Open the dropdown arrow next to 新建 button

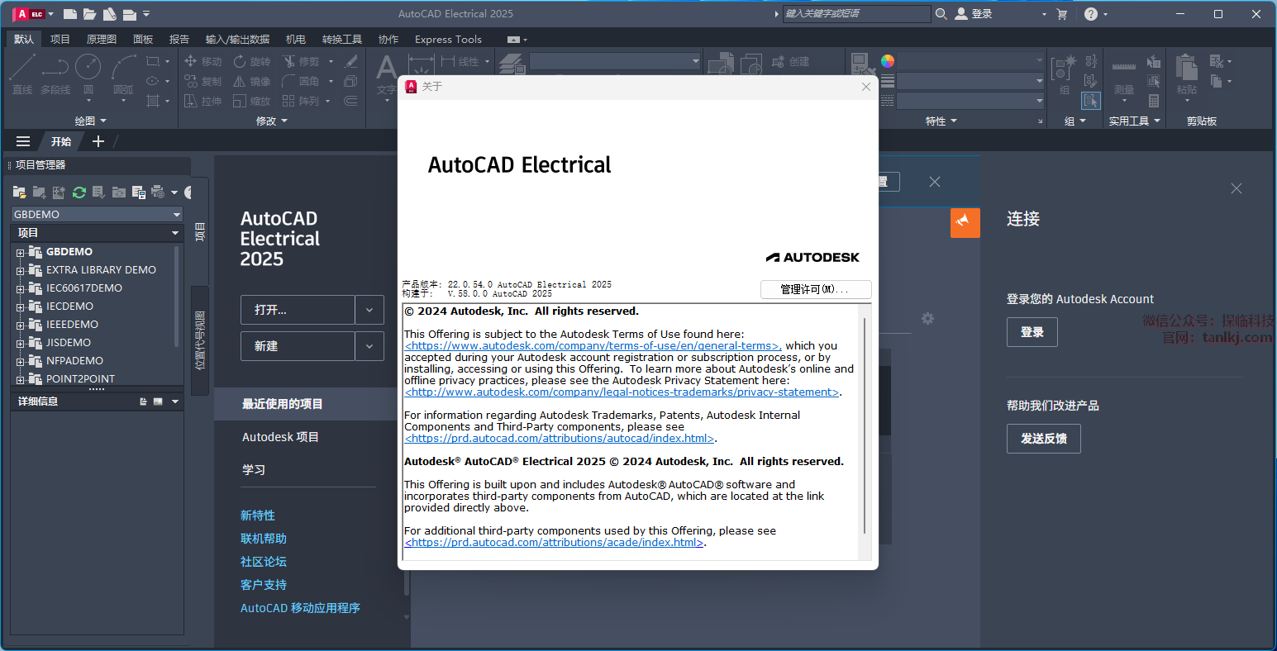pyautogui.click(x=369, y=346)
